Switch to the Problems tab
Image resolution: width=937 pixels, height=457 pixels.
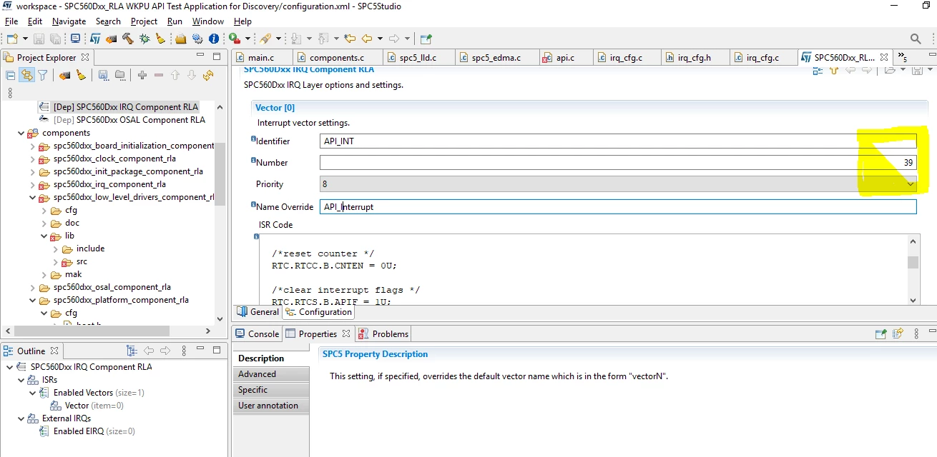coord(383,333)
